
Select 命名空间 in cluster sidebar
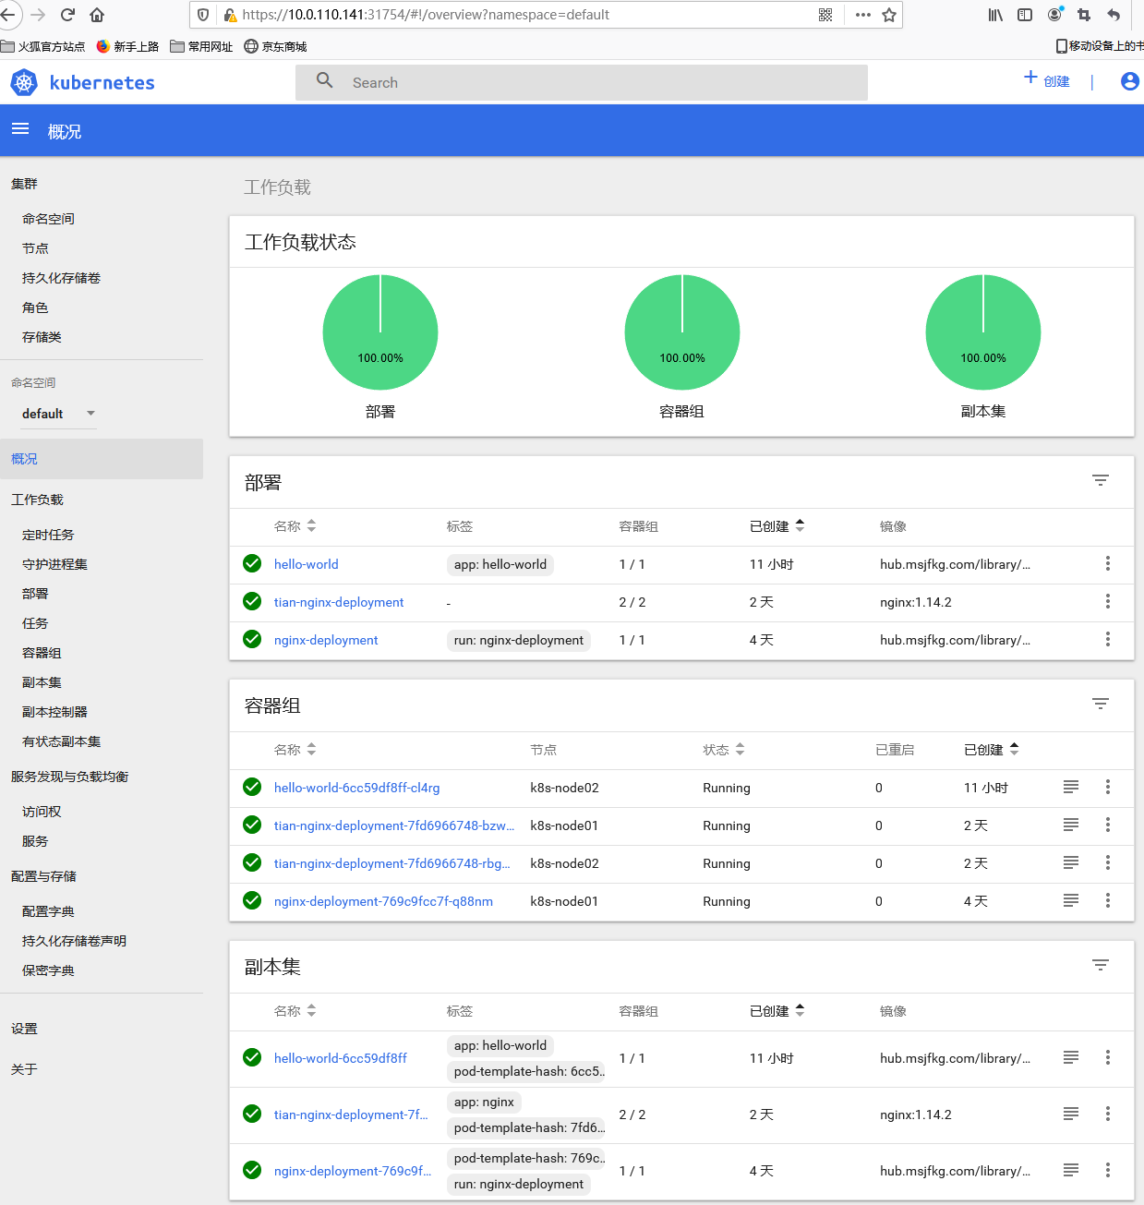point(48,219)
